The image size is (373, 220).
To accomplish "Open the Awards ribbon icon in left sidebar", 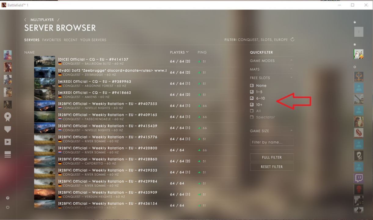I will coord(8,117).
